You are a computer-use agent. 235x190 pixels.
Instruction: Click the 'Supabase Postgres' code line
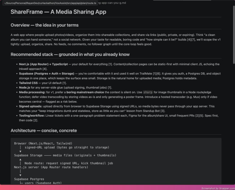pos(29,179)
